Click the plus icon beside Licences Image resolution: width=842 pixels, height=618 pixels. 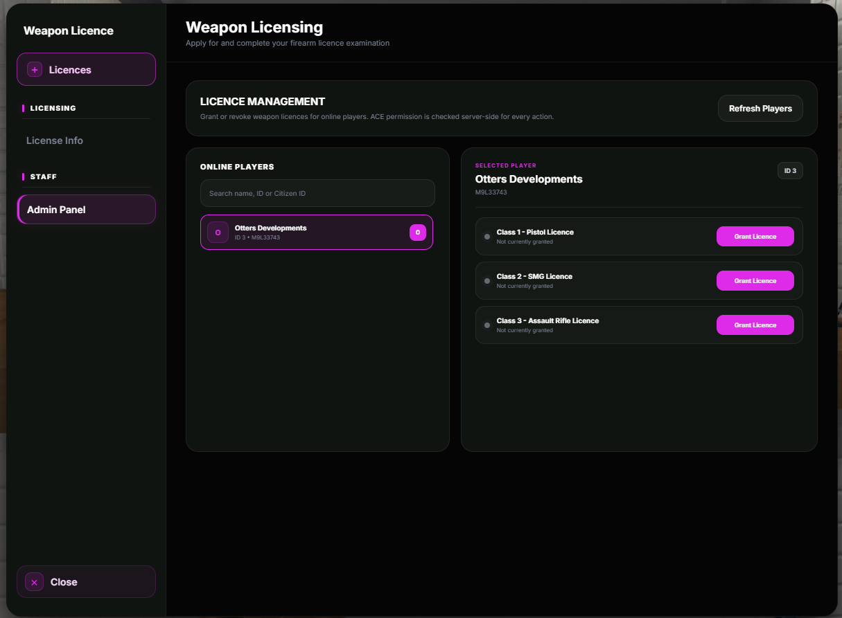click(35, 70)
